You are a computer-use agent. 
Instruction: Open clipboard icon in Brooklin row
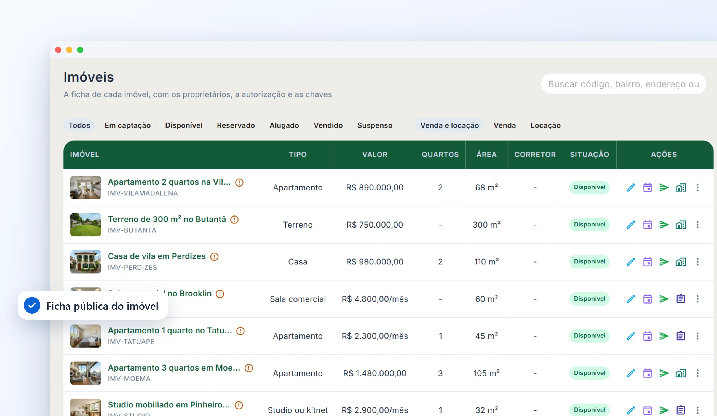(x=681, y=299)
